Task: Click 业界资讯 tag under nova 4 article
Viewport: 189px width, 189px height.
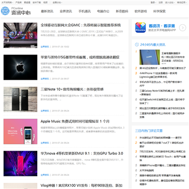Action: click(45, 175)
